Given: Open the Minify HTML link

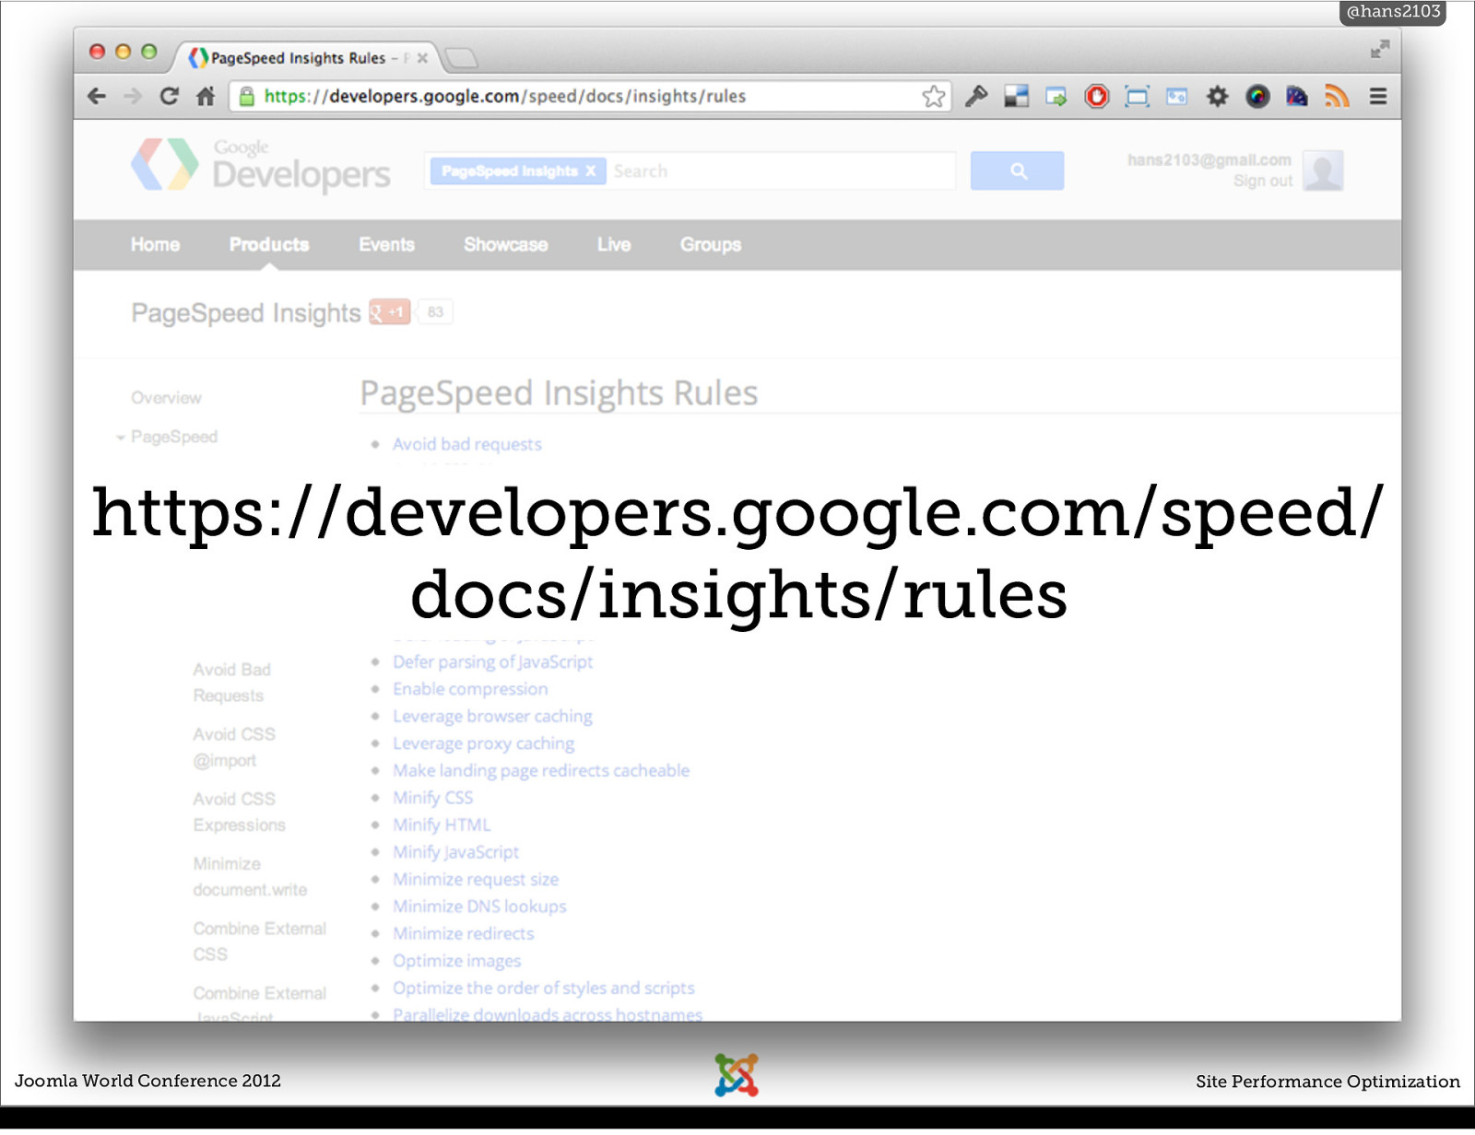Looking at the screenshot, I should click(x=442, y=825).
